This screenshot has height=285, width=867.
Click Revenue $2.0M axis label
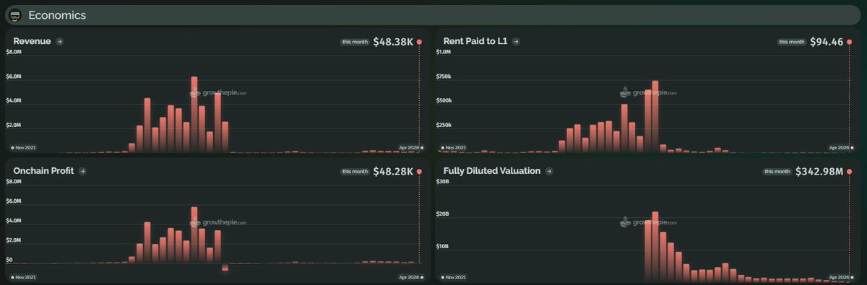[14, 125]
